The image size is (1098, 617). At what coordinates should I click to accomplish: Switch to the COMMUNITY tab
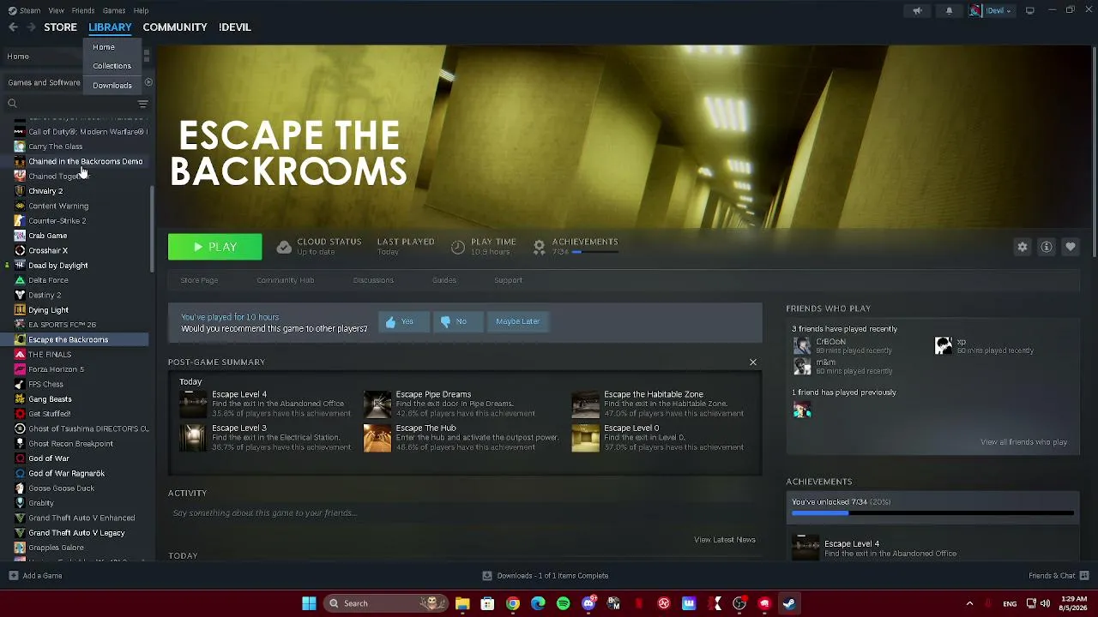coord(175,27)
